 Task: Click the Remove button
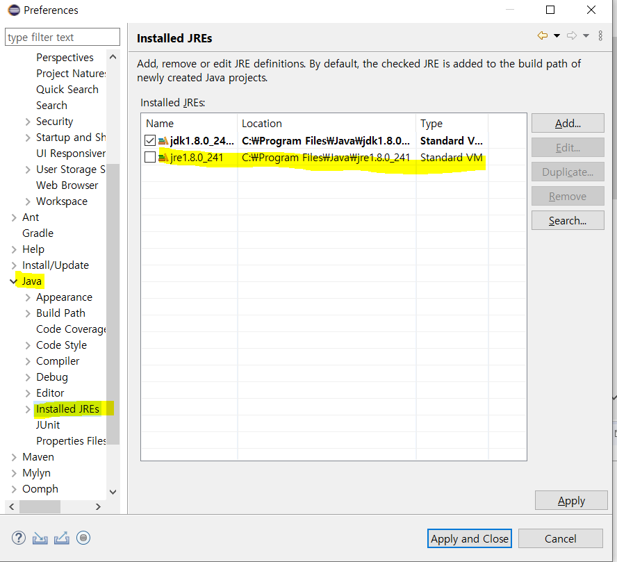point(568,196)
